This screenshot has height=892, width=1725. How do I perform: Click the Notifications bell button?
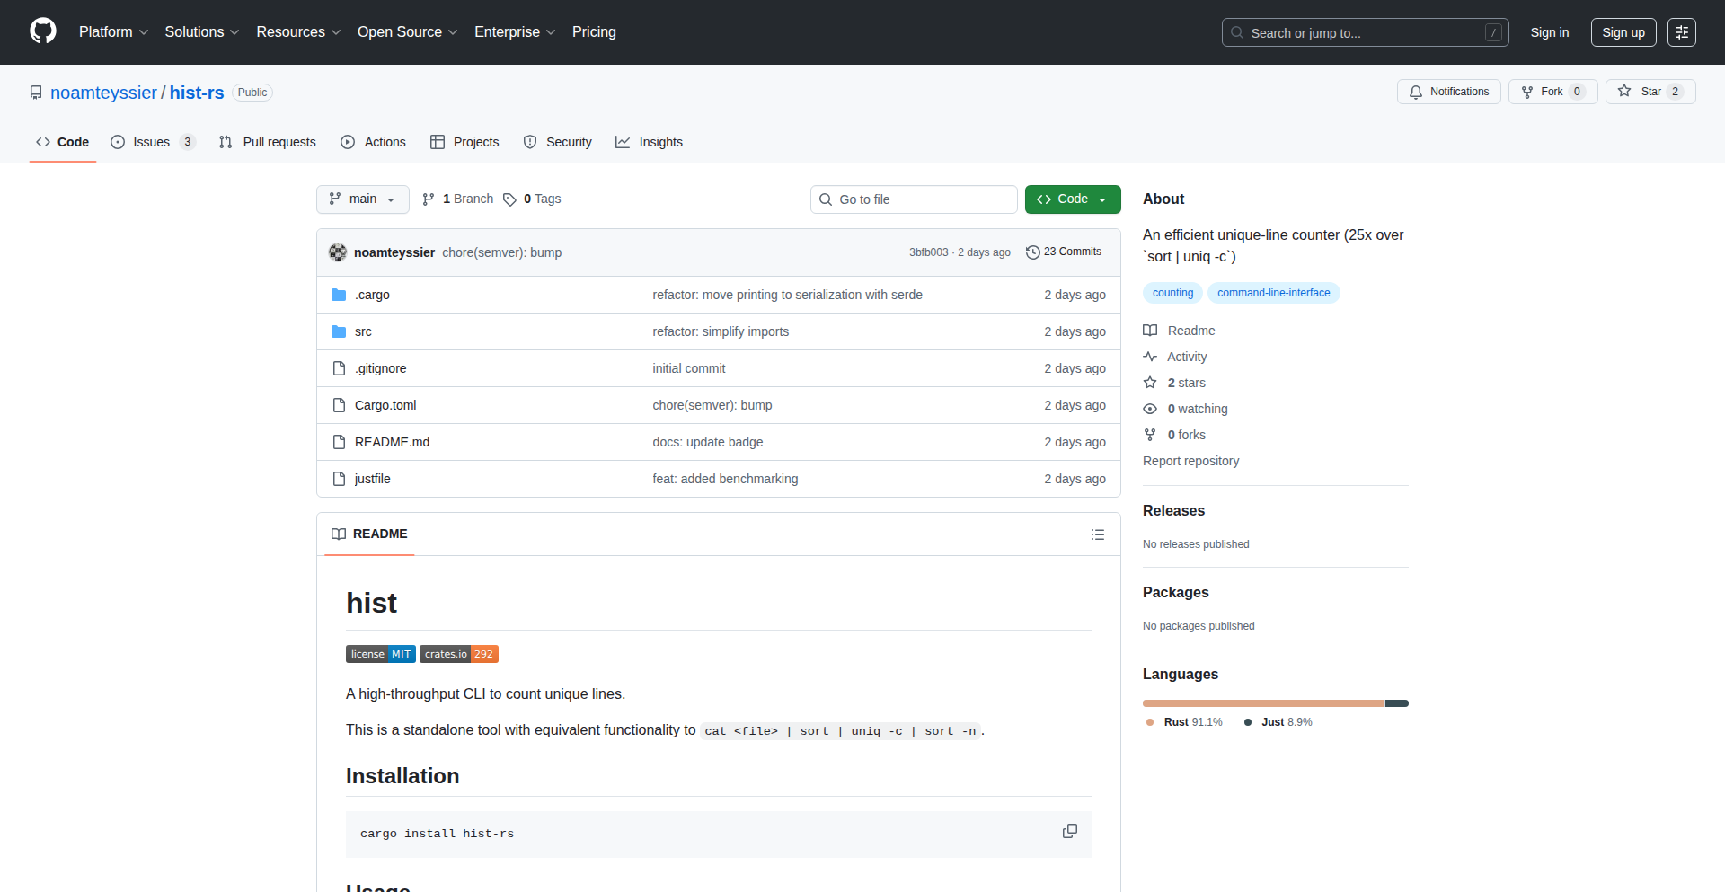pyautogui.click(x=1448, y=92)
